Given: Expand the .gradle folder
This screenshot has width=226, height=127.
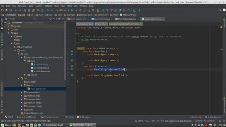Looking at the screenshot, I should 8,26.
